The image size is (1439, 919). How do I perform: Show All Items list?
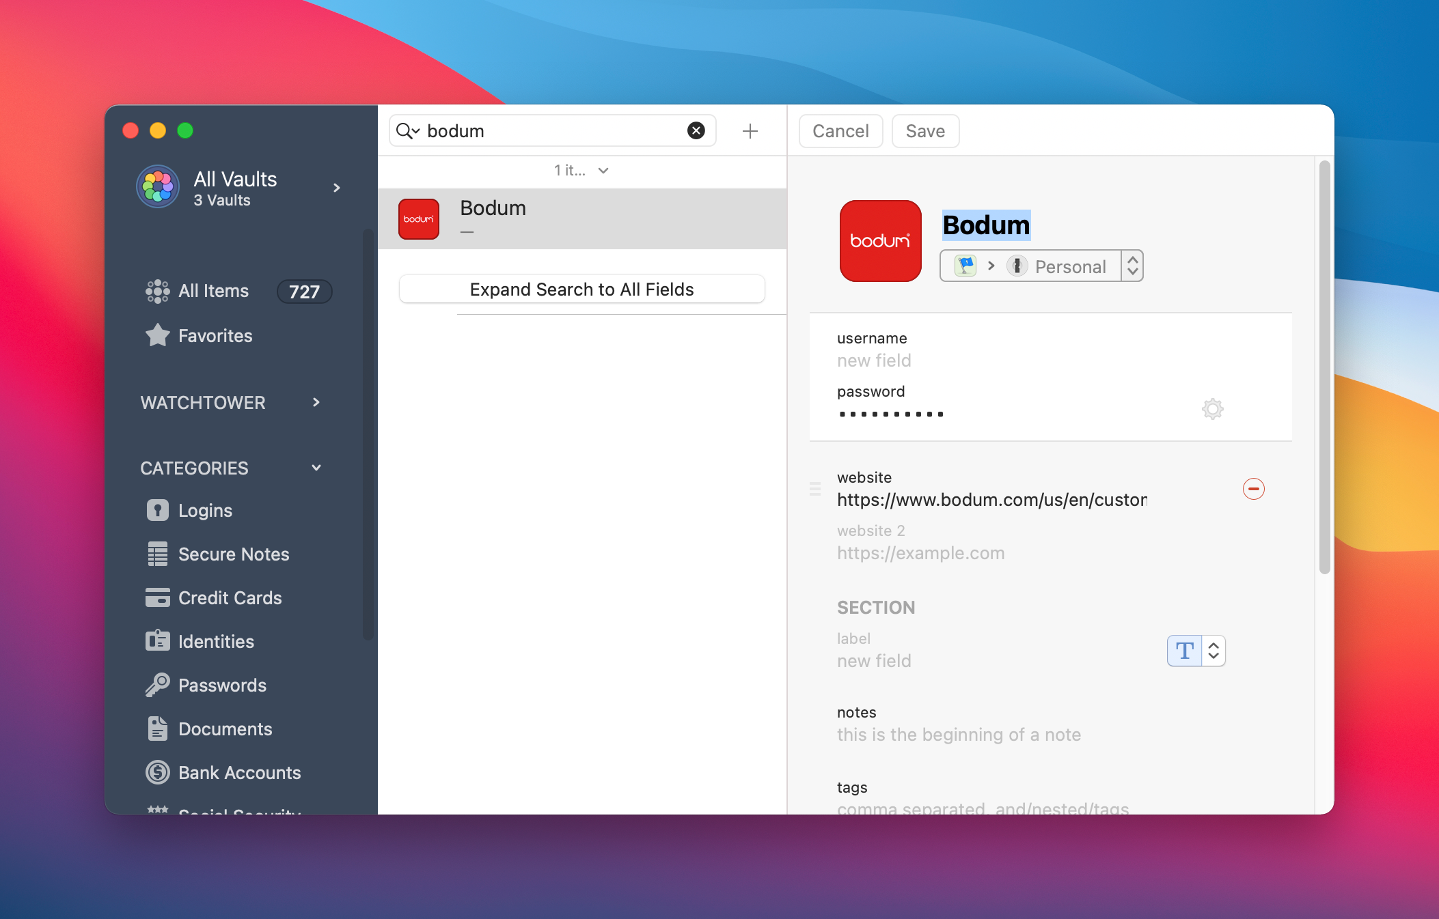213,292
